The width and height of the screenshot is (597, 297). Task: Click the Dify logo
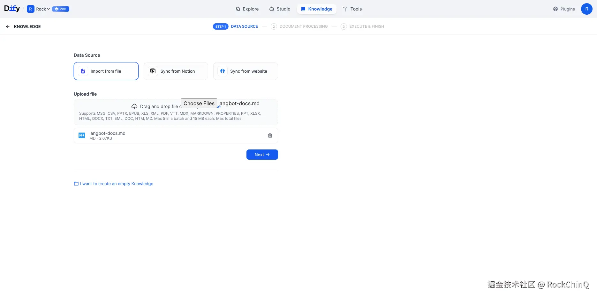pos(12,9)
